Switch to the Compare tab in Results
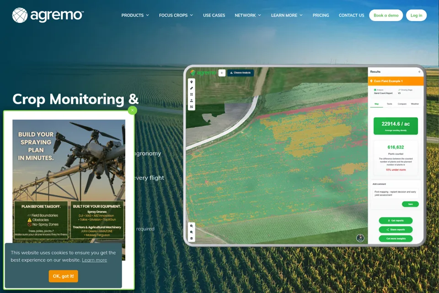The width and height of the screenshot is (439, 293). [x=402, y=104]
